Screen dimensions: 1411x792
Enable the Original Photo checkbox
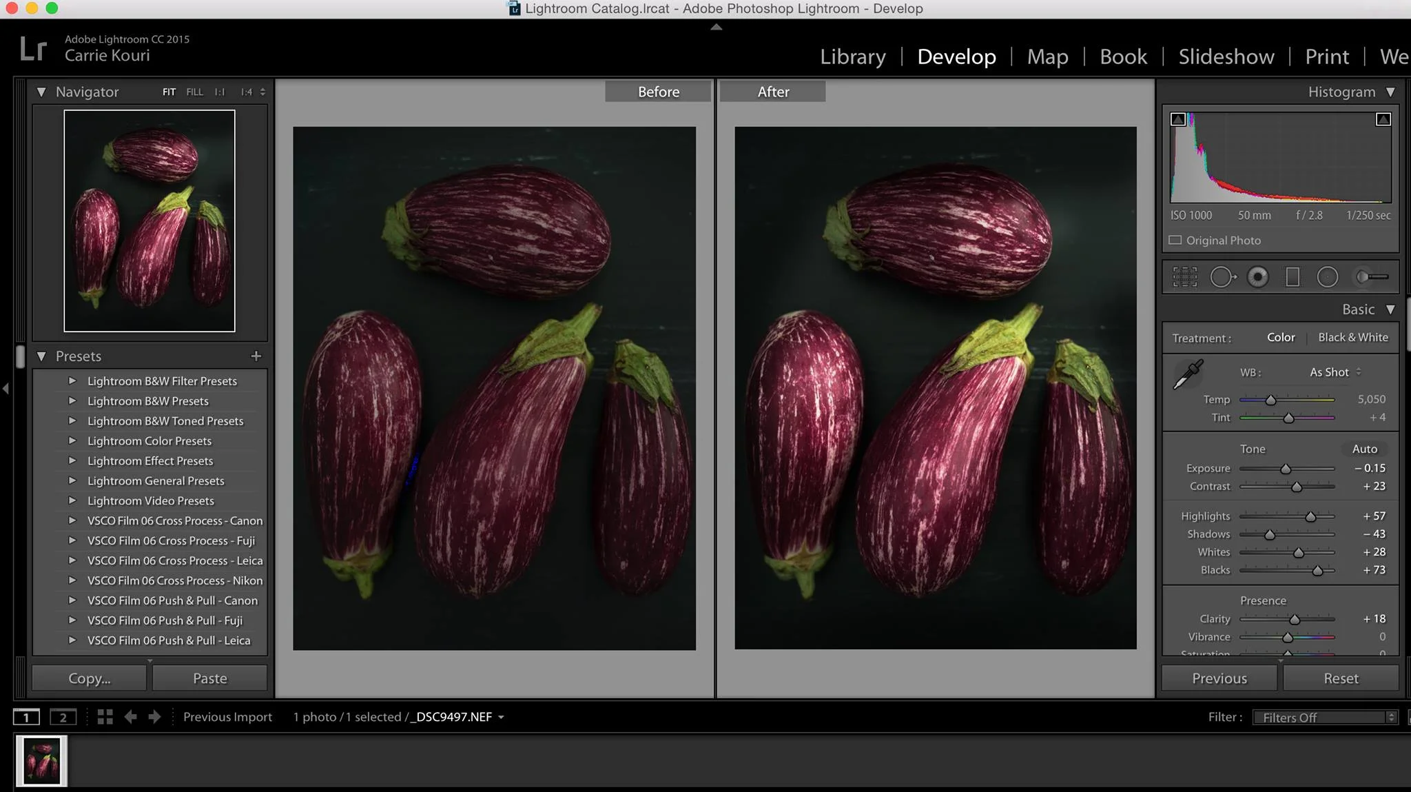[x=1175, y=241]
